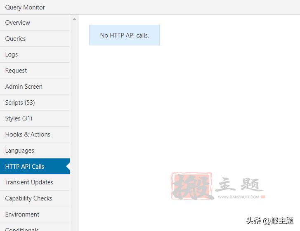Image resolution: width=300 pixels, height=231 pixels.
Task: Open Transient Updates panel
Action: (29, 182)
